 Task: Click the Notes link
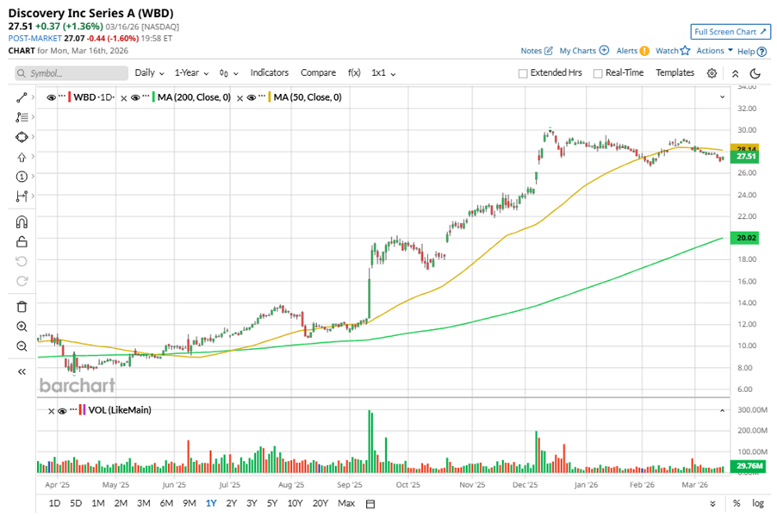pos(531,51)
